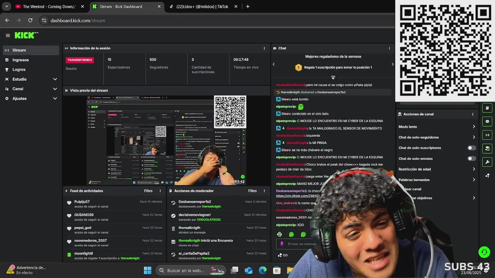Show next top gifter with right arrow

(393, 64)
